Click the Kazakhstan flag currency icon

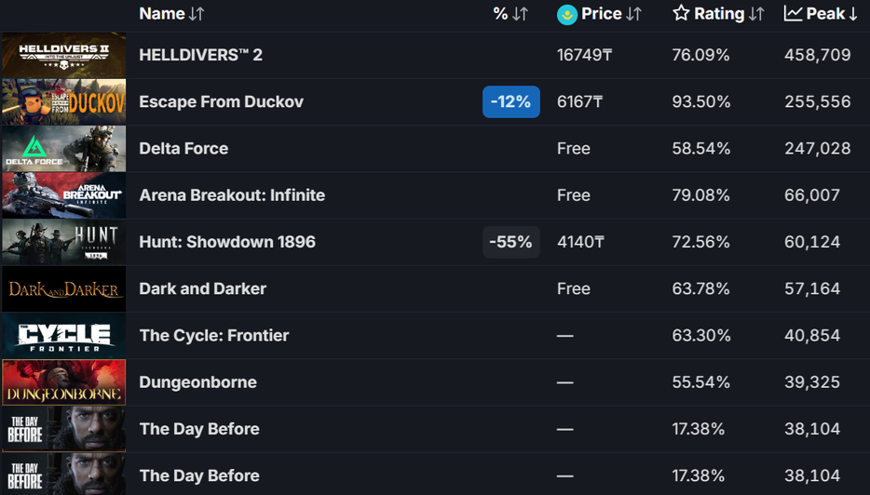(x=566, y=14)
